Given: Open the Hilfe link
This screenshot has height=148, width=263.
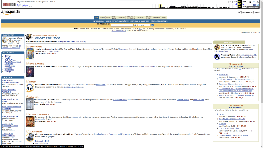Looking at the screenshot, I should 257,12.
